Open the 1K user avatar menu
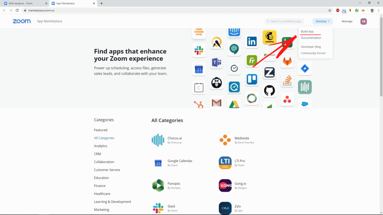Image resolution: width=383 pixels, height=215 pixels. (364, 21)
